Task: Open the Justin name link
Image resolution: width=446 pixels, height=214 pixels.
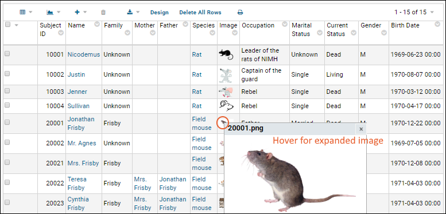Action: [x=76, y=74]
